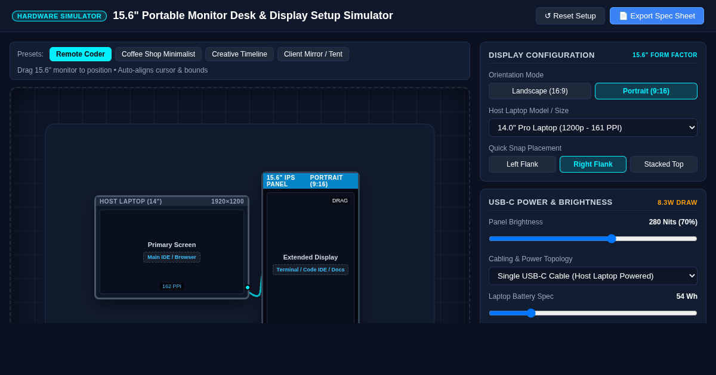
Task: Click the 15.6" IPS Panel header bar
Action: (310, 181)
